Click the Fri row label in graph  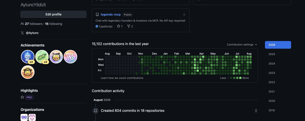click(100, 70)
